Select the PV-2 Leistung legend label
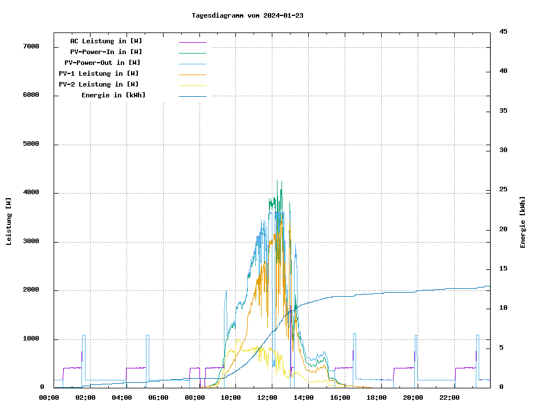The width and height of the screenshot is (547, 410). coord(99,84)
